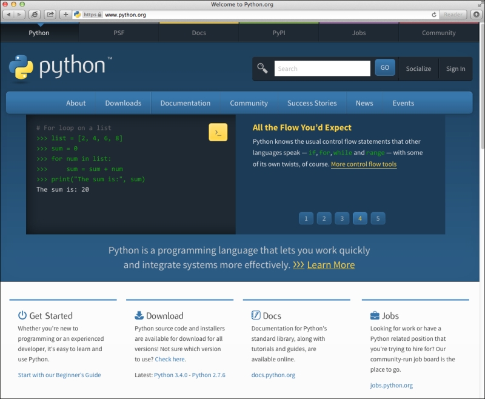Go forward with Safari's forward arrow
Image resolution: width=485 pixels, height=399 pixels.
point(19,15)
